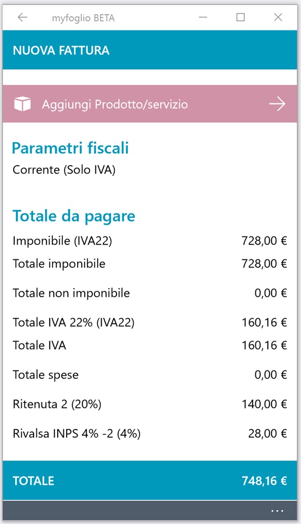Open Aggiungi Prodotto/servizio
Screen dimensions: 301x524
point(150,104)
